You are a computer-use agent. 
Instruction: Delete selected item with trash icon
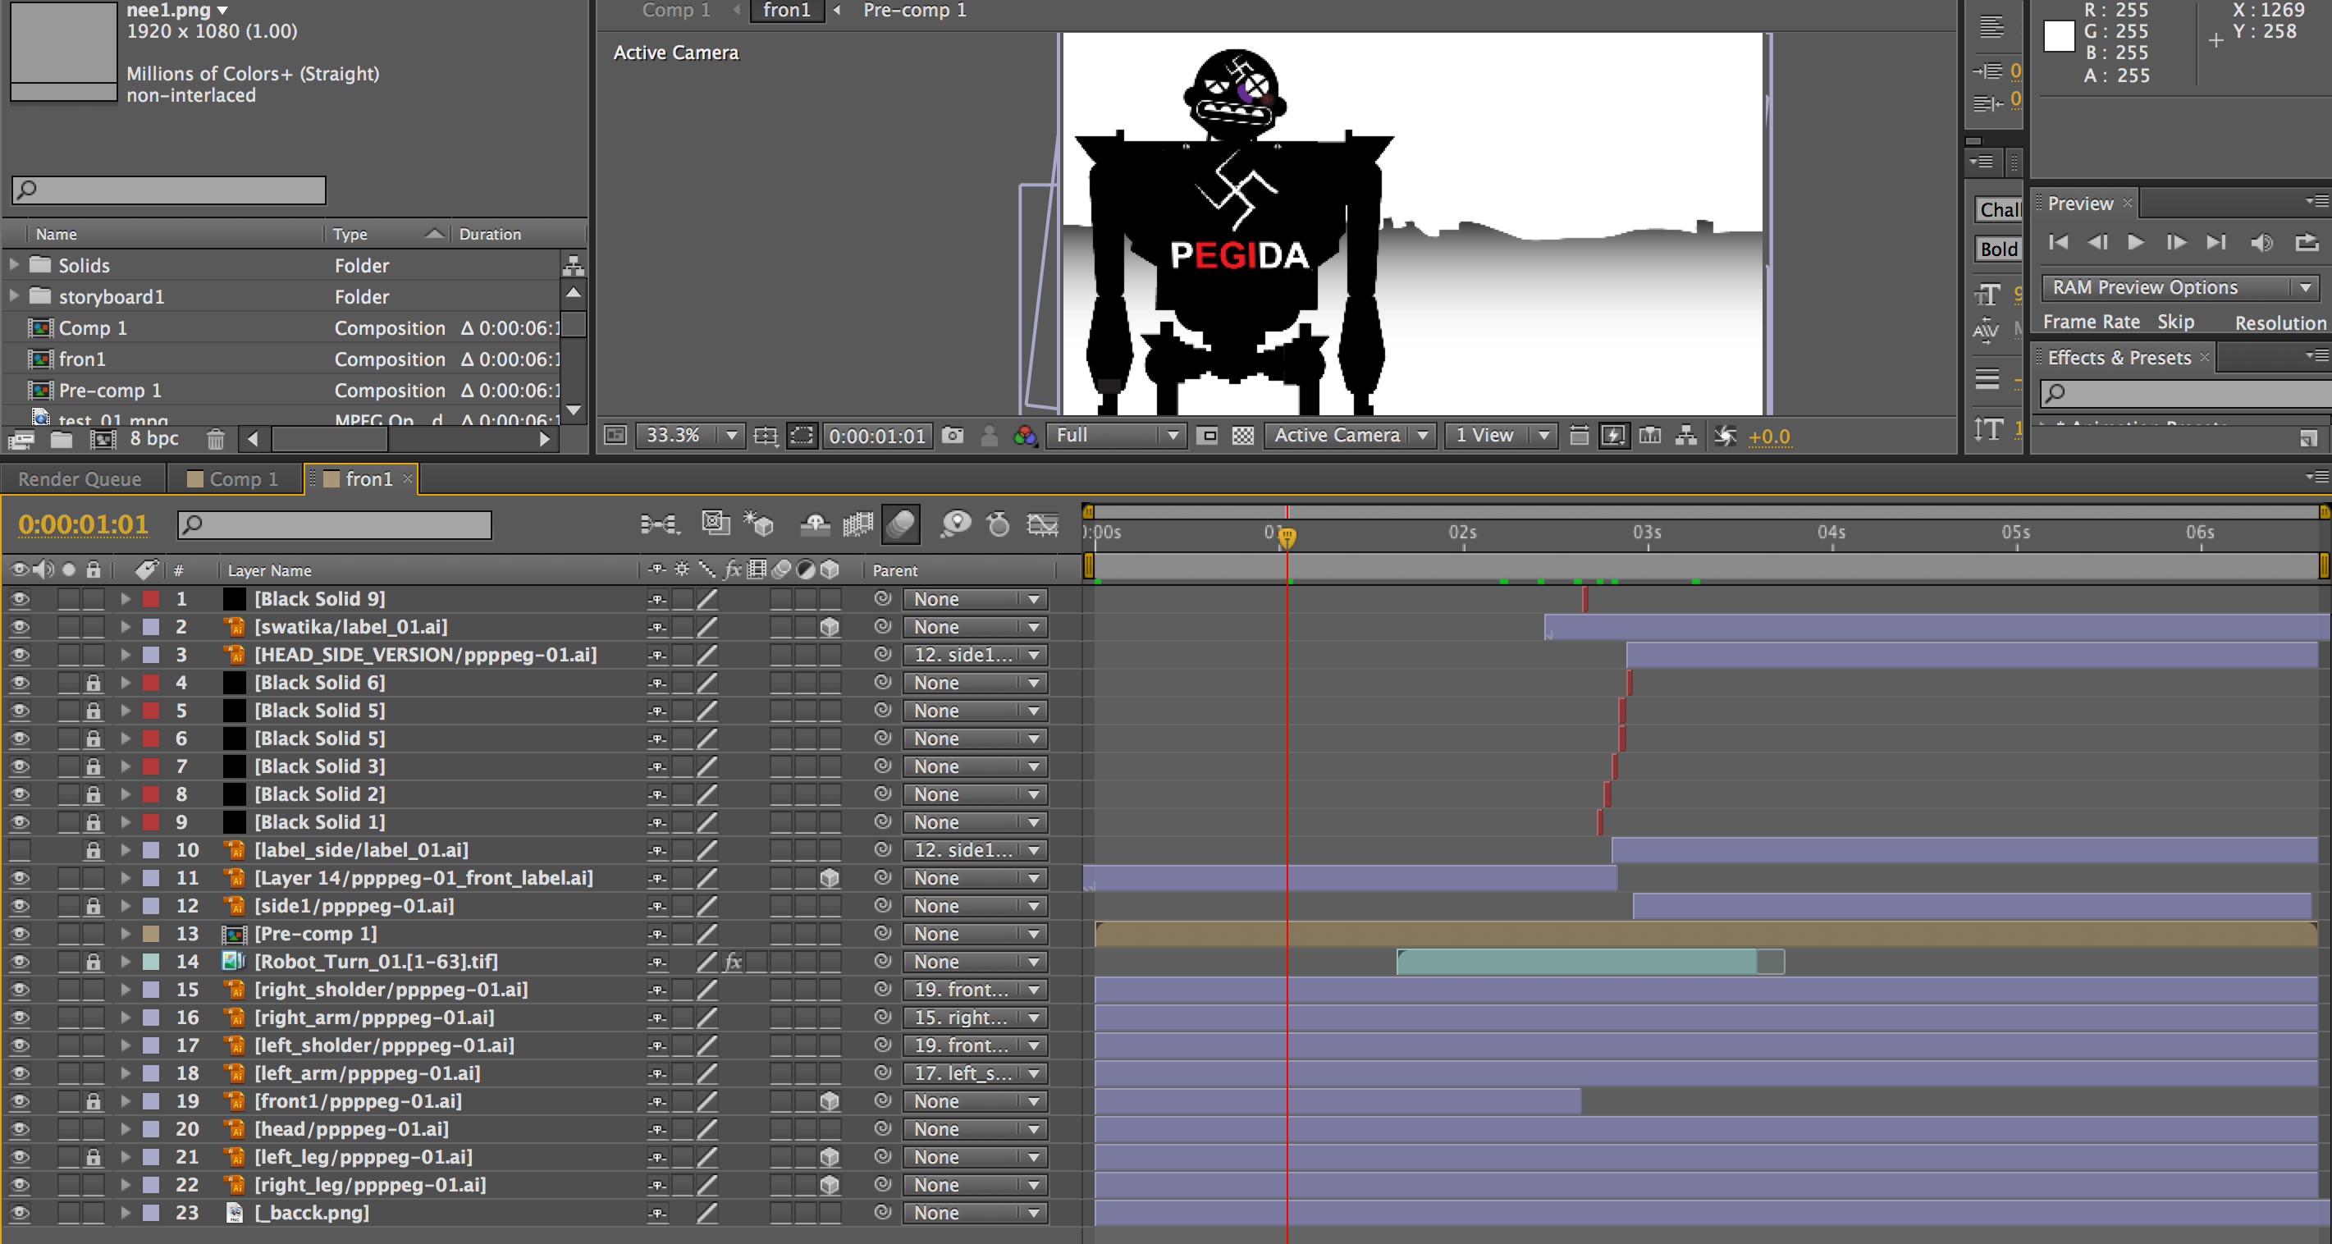pyautogui.click(x=214, y=439)
